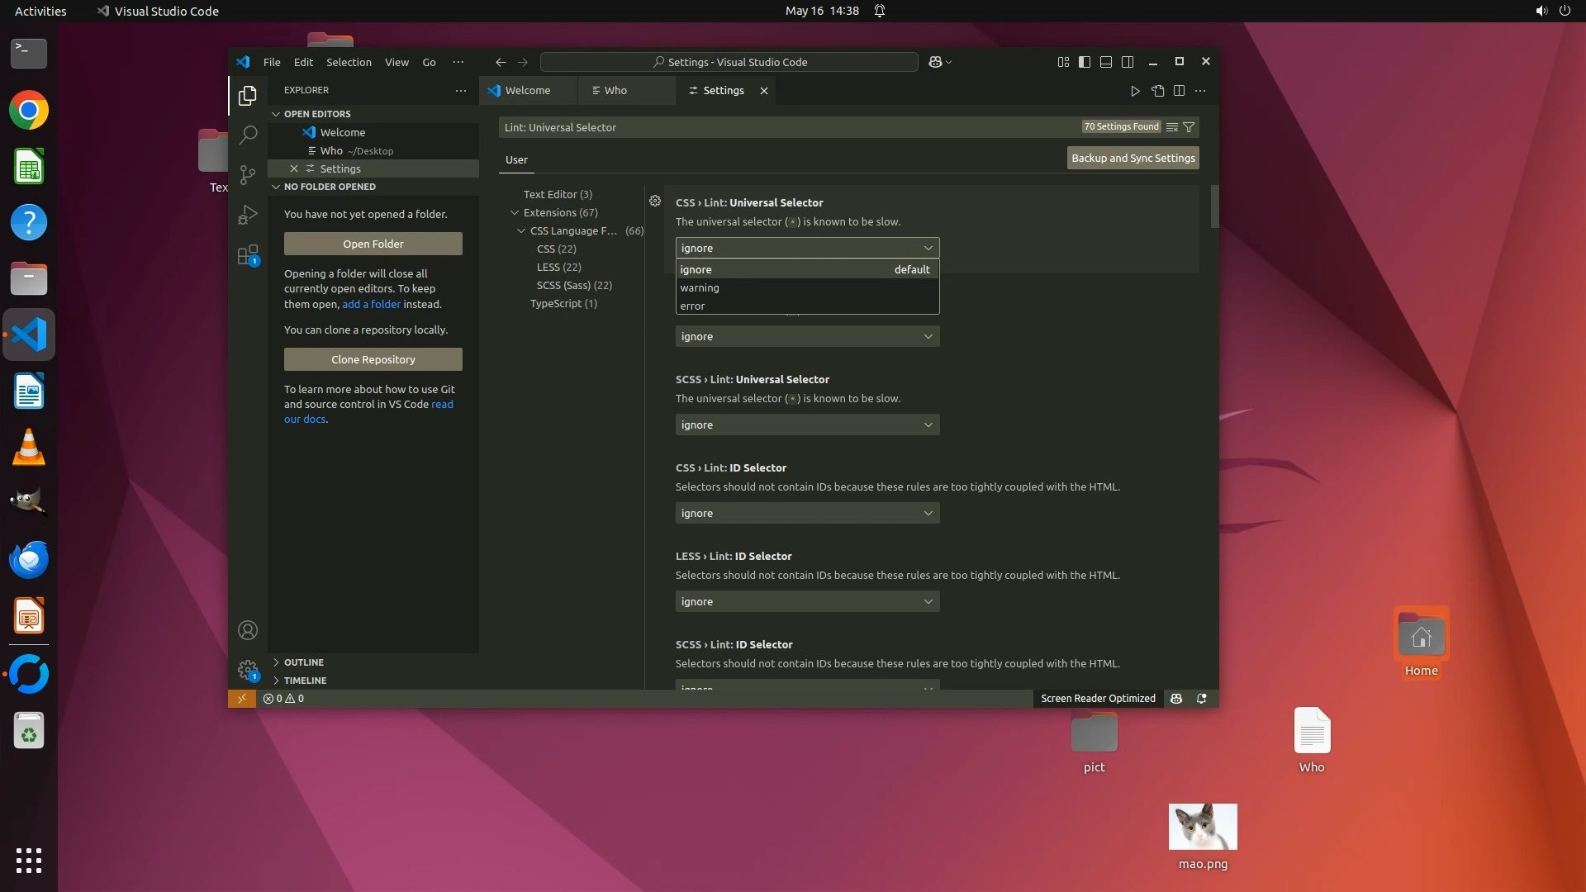
Task: Toggle the secondary side bar layout icon
Action: 1128,62
